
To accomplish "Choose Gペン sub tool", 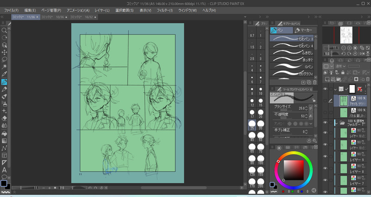I will coord(292,66).
